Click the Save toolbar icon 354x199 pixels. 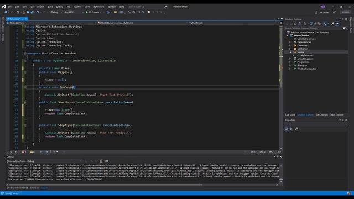28,12
